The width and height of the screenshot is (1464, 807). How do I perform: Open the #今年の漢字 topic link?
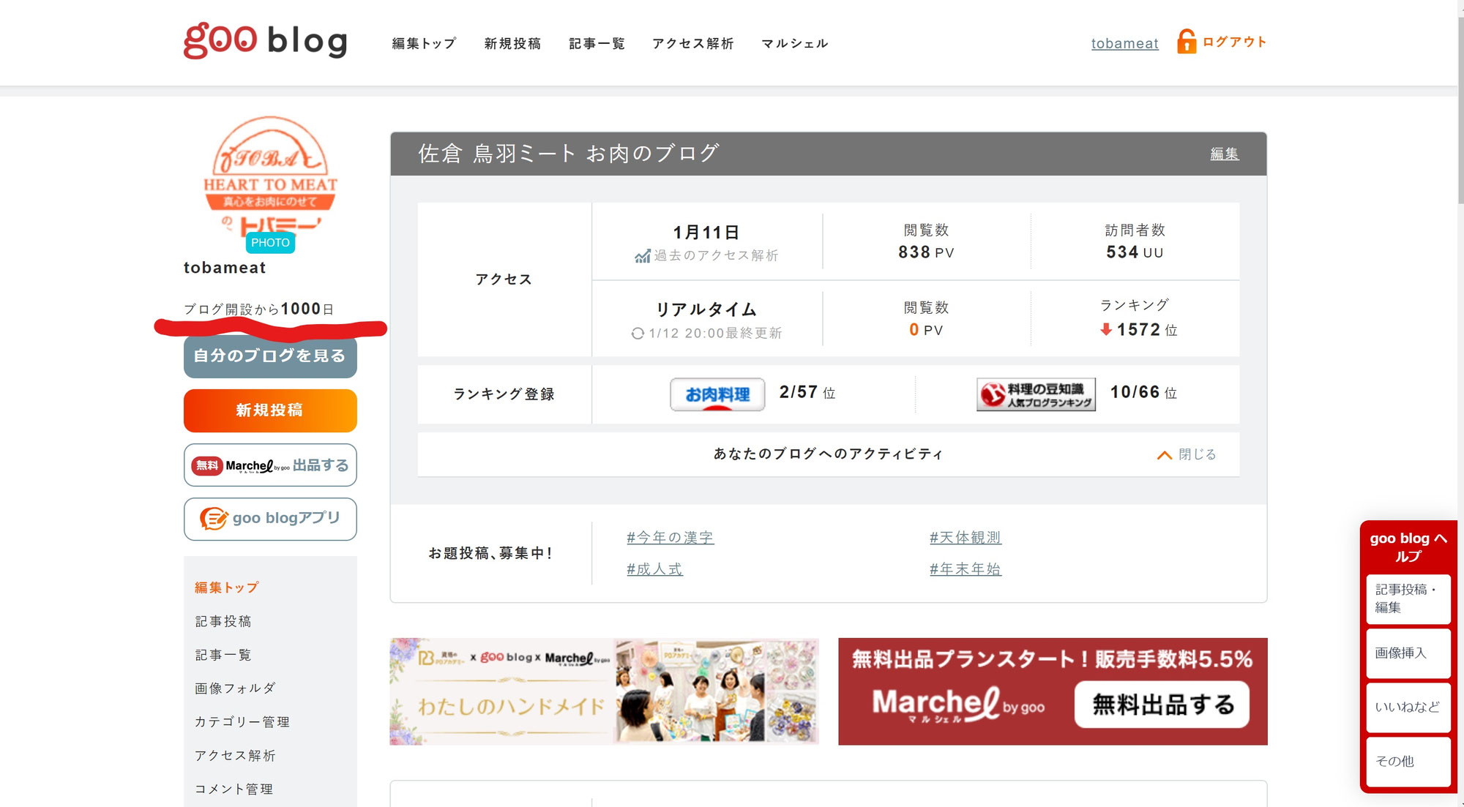[x=670, y=538]
